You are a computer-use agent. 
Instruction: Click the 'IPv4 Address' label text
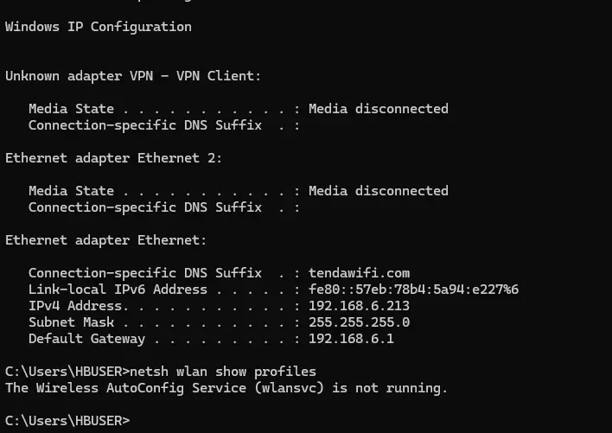coord(77,306)
